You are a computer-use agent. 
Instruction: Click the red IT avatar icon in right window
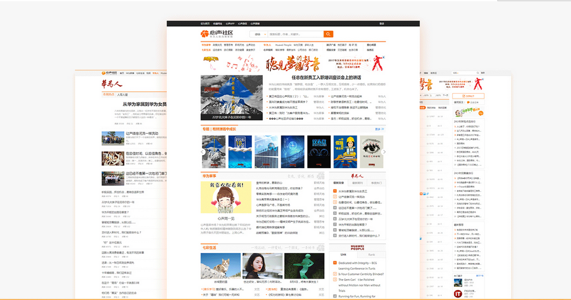point(458,293)
